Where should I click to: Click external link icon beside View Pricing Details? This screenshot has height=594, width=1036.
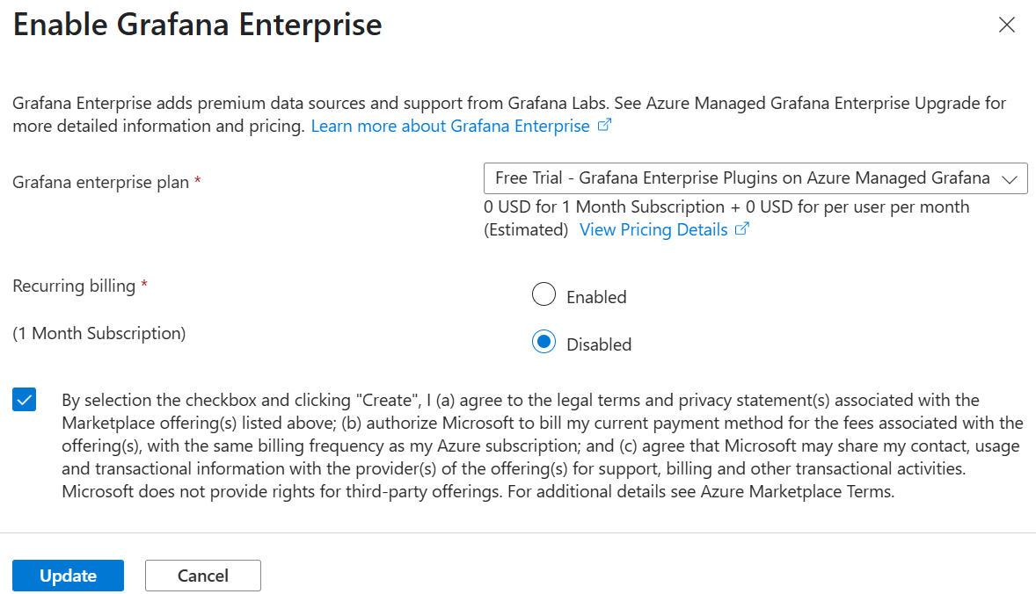(741, 229)
